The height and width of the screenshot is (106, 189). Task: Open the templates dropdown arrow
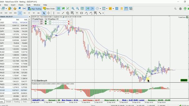point(107,9)
